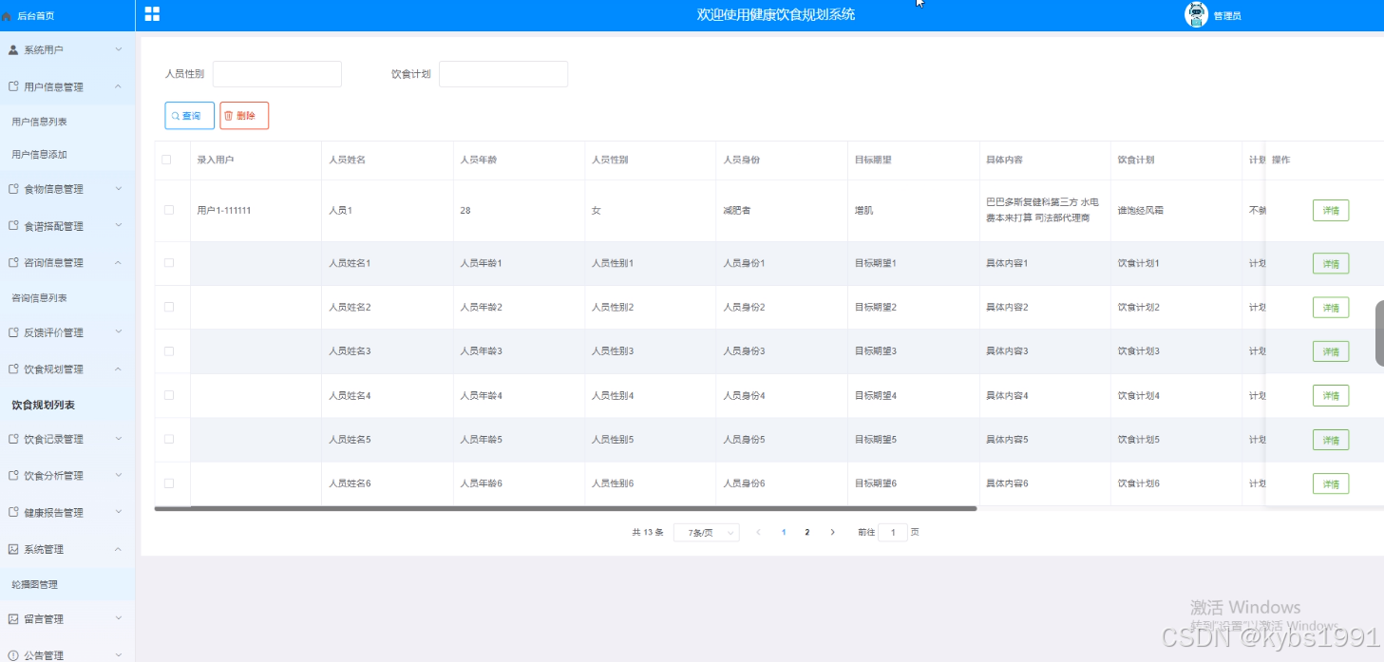This screenshot has width=1384, height=662.
Task: Focus the 饮食计划 search input
Action: click(x=503, y=74)
